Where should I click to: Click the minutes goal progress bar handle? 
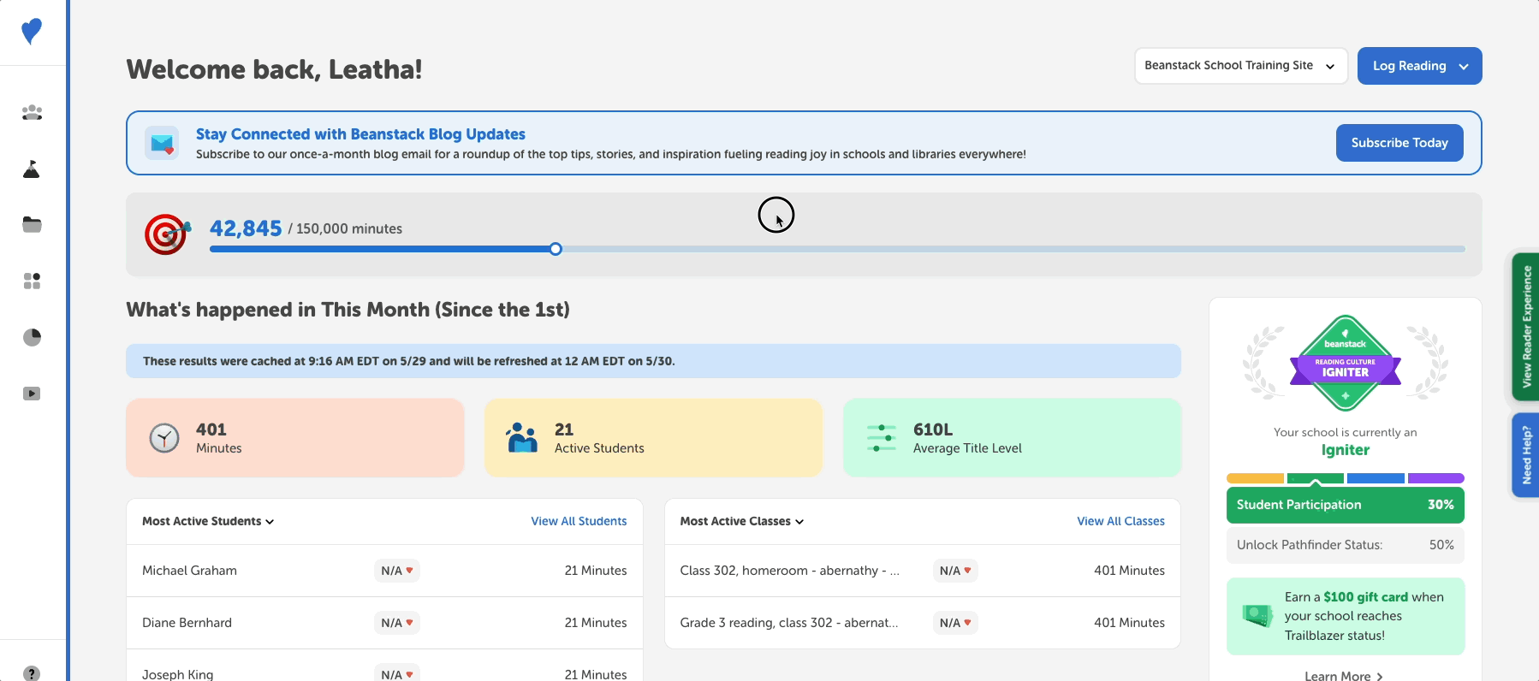pos(556,249)
